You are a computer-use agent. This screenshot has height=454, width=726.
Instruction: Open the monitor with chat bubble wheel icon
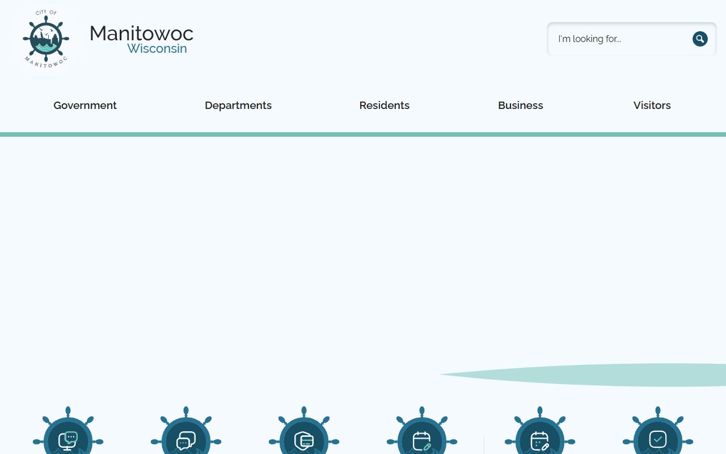[68, 431]
